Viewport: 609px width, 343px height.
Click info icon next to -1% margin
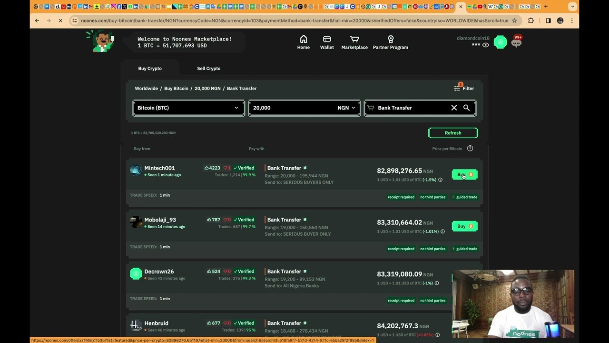437,283
